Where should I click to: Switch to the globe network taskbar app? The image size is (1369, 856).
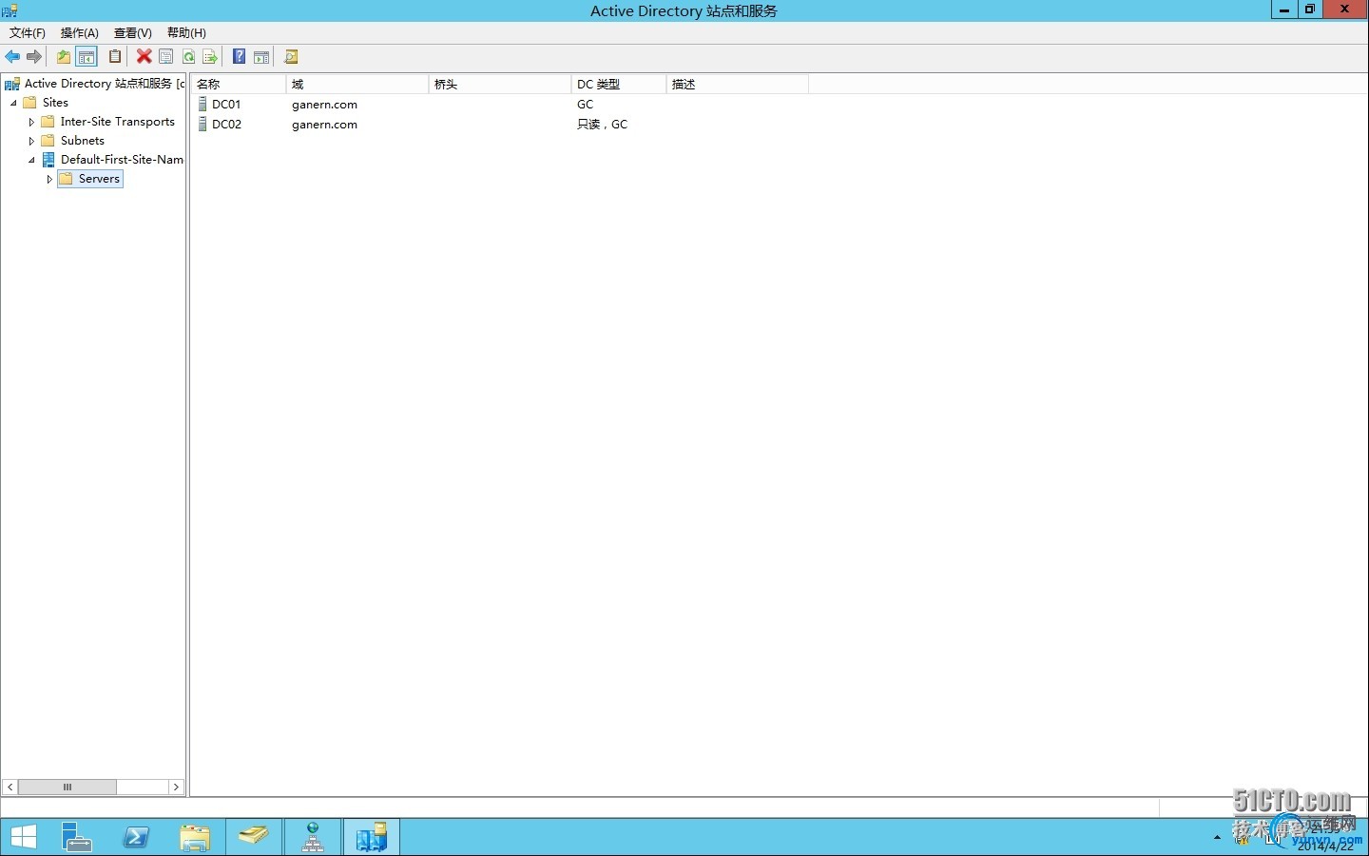pyautogui.click(x=313, y=837)
